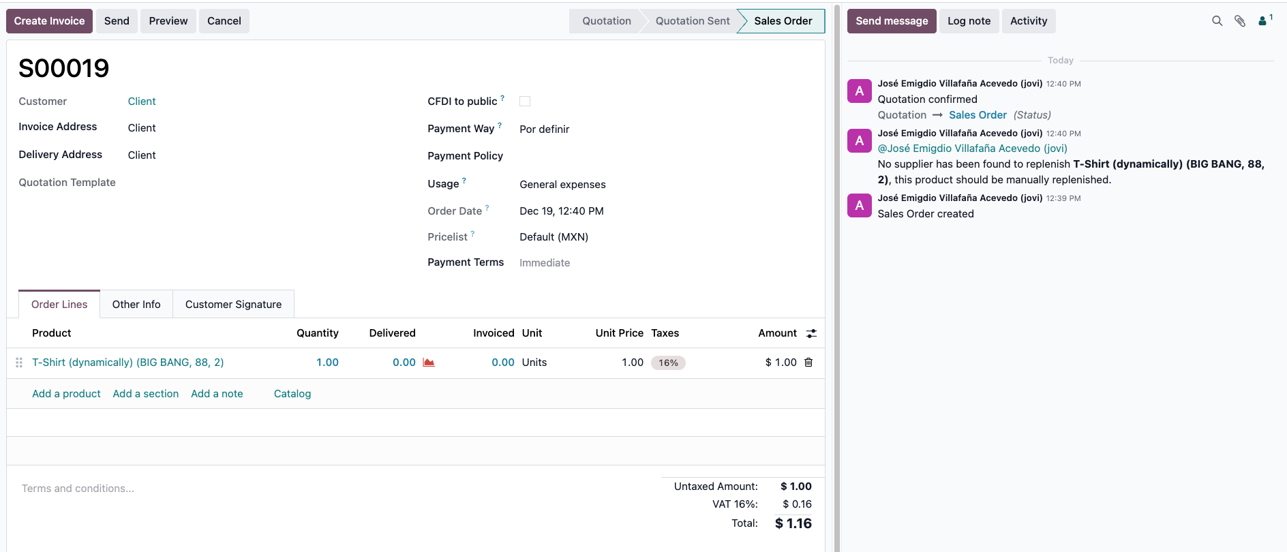
Task: Switch to the Other Info tab
Action: click(136, 305)
